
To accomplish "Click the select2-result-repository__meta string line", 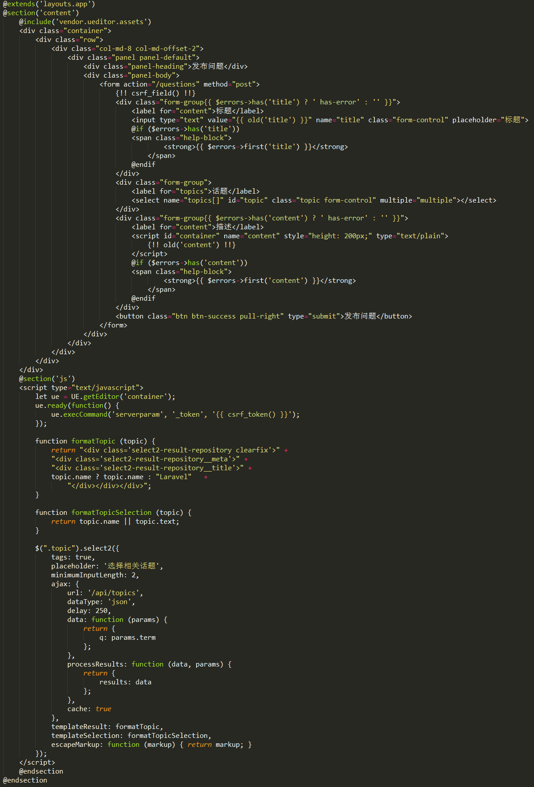I will (x=149, y=459).
